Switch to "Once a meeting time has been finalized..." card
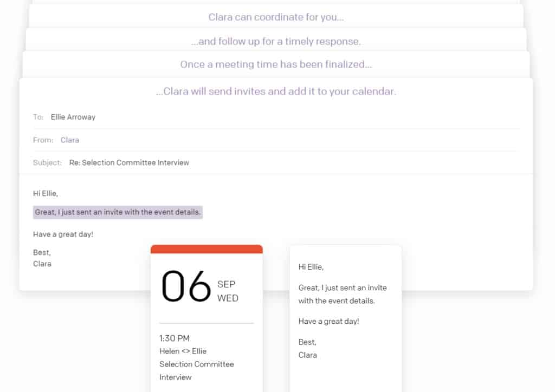Viewport: 555px width, 392px height. (x=276, y=64)
